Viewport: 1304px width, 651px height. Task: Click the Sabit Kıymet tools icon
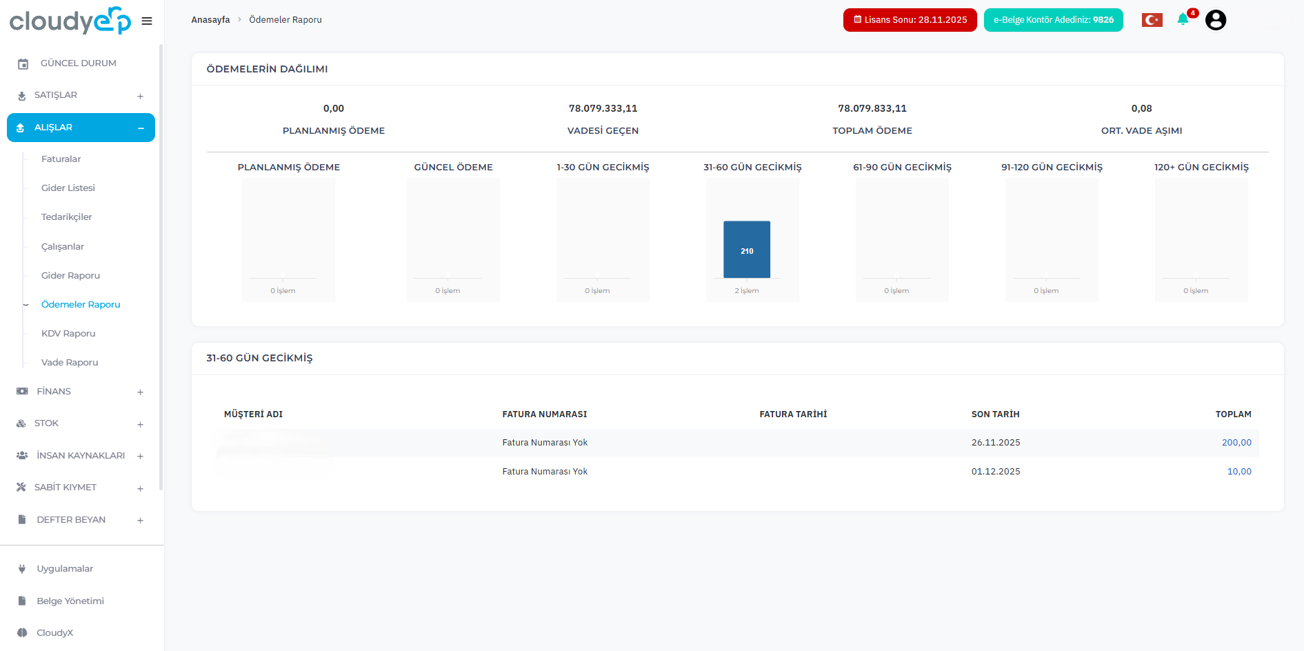point(21,488)
